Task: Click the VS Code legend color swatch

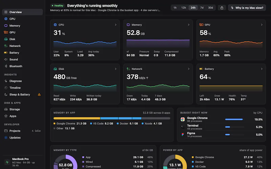Action: coord(91,123)
